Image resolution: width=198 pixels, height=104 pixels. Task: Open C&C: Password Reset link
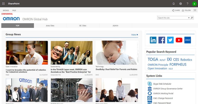pyautogui.click(x=162, y=103)
